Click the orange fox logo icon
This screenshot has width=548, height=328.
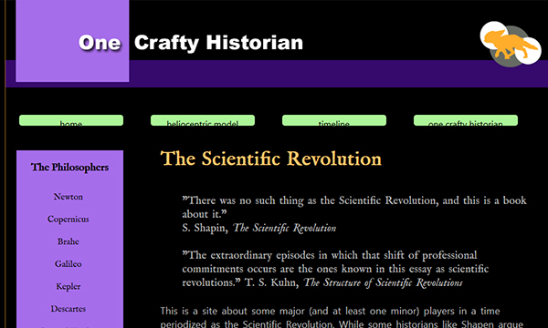click(x=511, y=45)
